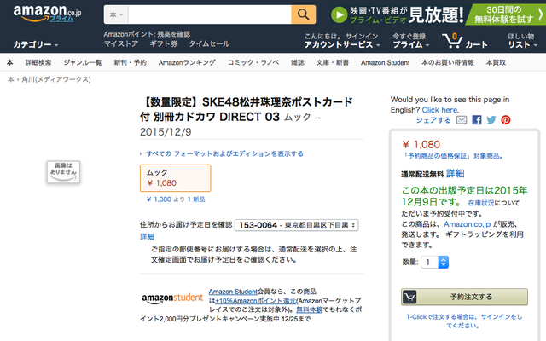
Task: Click the Prime Video play icon
Action: click(340, 15)
